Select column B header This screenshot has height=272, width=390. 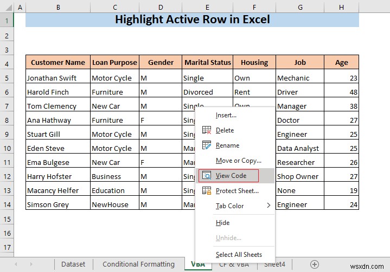click(58, 8)
